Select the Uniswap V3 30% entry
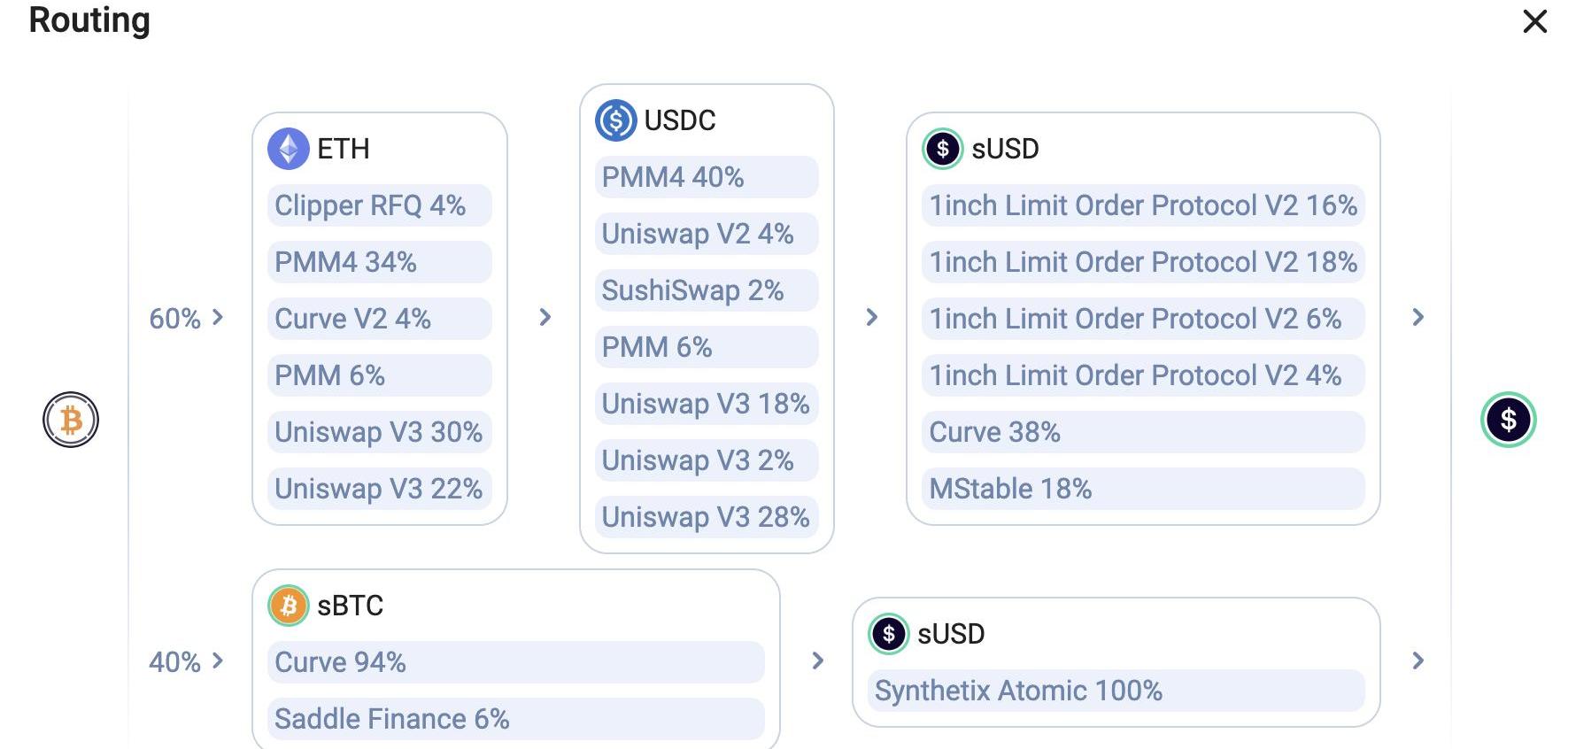 pos(380,432)
